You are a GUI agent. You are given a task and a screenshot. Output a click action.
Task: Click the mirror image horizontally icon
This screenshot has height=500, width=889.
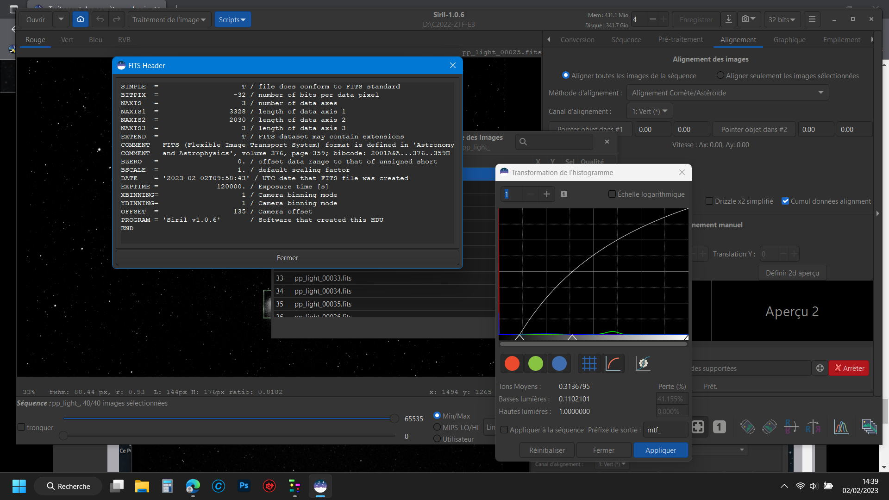(x=813, y=427)
